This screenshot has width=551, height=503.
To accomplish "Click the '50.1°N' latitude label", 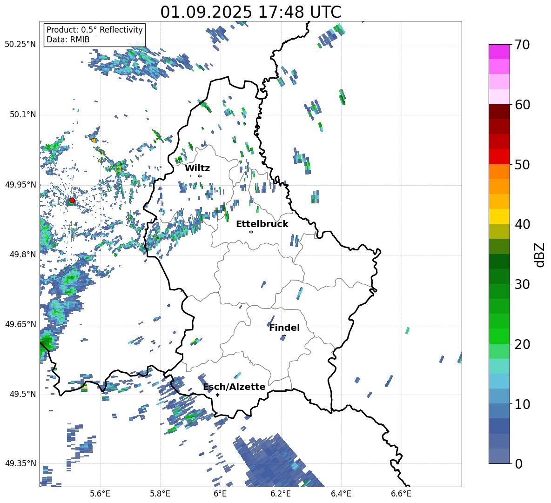I will coord(23,114).
